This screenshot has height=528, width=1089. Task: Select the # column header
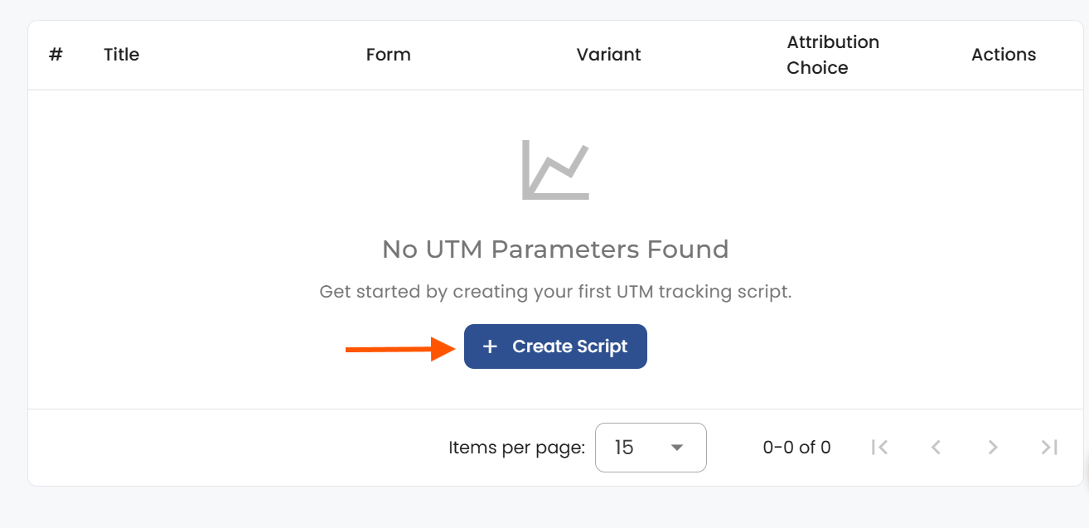point(56,55)
